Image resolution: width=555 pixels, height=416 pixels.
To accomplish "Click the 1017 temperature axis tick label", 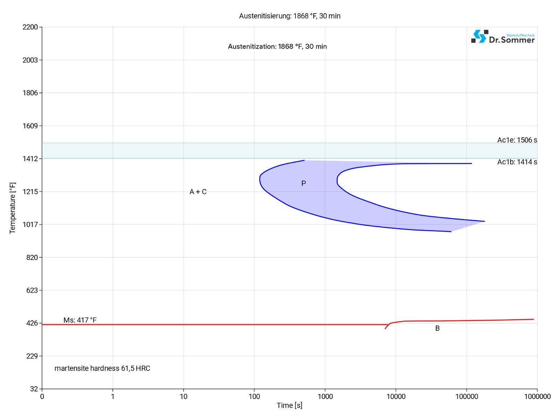I will [x=30, y=224].
